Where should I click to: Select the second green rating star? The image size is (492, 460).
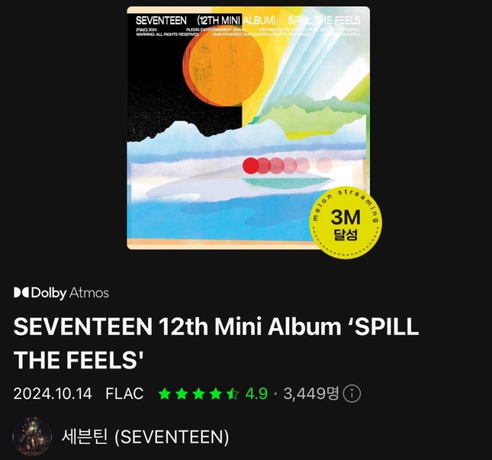pyautogui.click(x=181, y=394)
